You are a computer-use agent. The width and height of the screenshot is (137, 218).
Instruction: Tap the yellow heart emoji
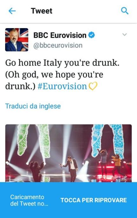93,86
